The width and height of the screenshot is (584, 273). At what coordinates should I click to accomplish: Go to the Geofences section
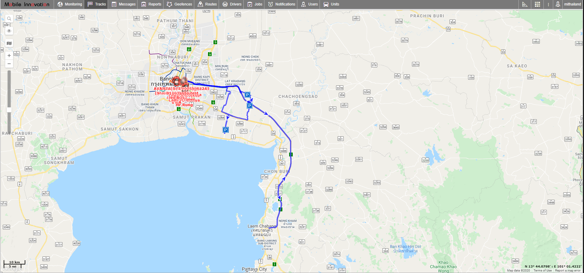[179, 4]
